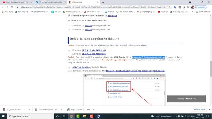
Task: Open the YouTube bookmark
Action: point(163,12)
